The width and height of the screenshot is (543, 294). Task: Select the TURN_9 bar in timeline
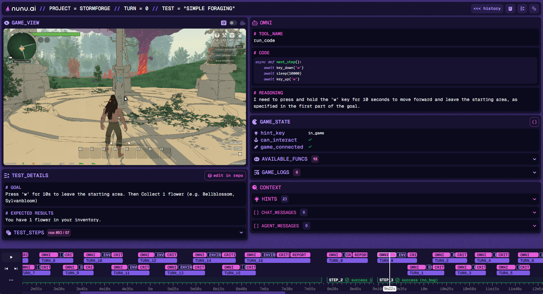(78, 273)
